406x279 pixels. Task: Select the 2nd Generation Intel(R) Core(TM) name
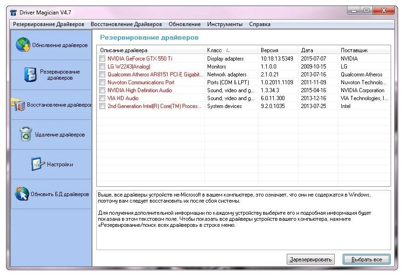coord(154,106)
